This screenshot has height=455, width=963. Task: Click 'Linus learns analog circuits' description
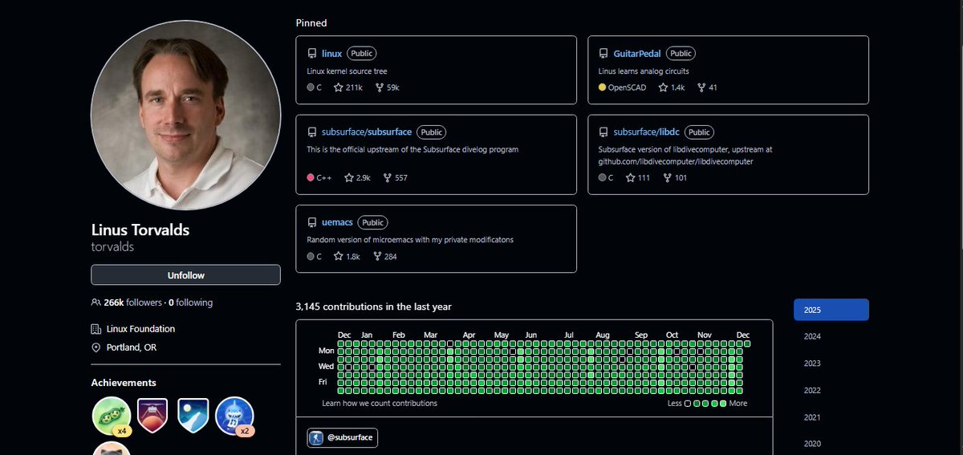(x=644, y=71)
